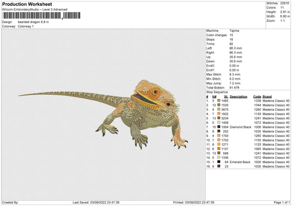Click the Colorway 1 label
Image resolution: width=292 pixels, height=206 pixels.
point(25,26)
